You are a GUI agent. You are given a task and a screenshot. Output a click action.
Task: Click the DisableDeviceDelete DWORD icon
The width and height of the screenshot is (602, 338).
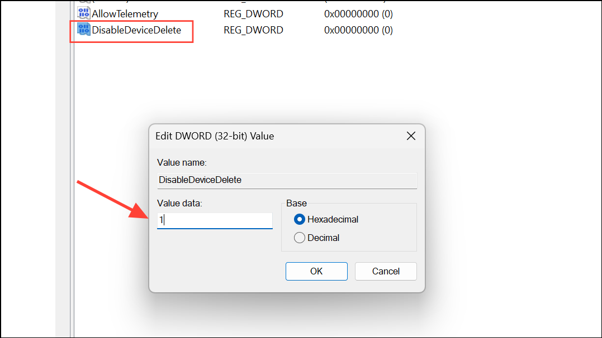tap(83, 30)
